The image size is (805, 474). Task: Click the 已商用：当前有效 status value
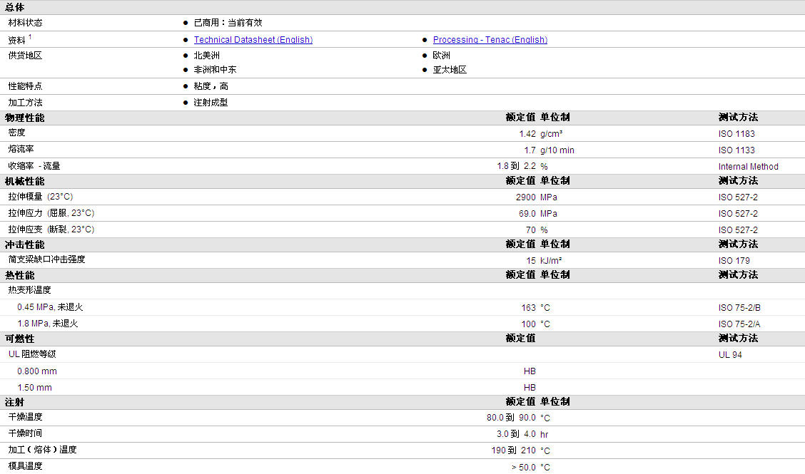[x=228, y=23]
